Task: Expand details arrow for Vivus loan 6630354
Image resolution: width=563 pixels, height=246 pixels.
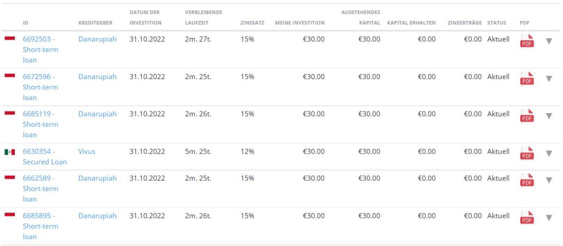Action: tap(549, 154)
